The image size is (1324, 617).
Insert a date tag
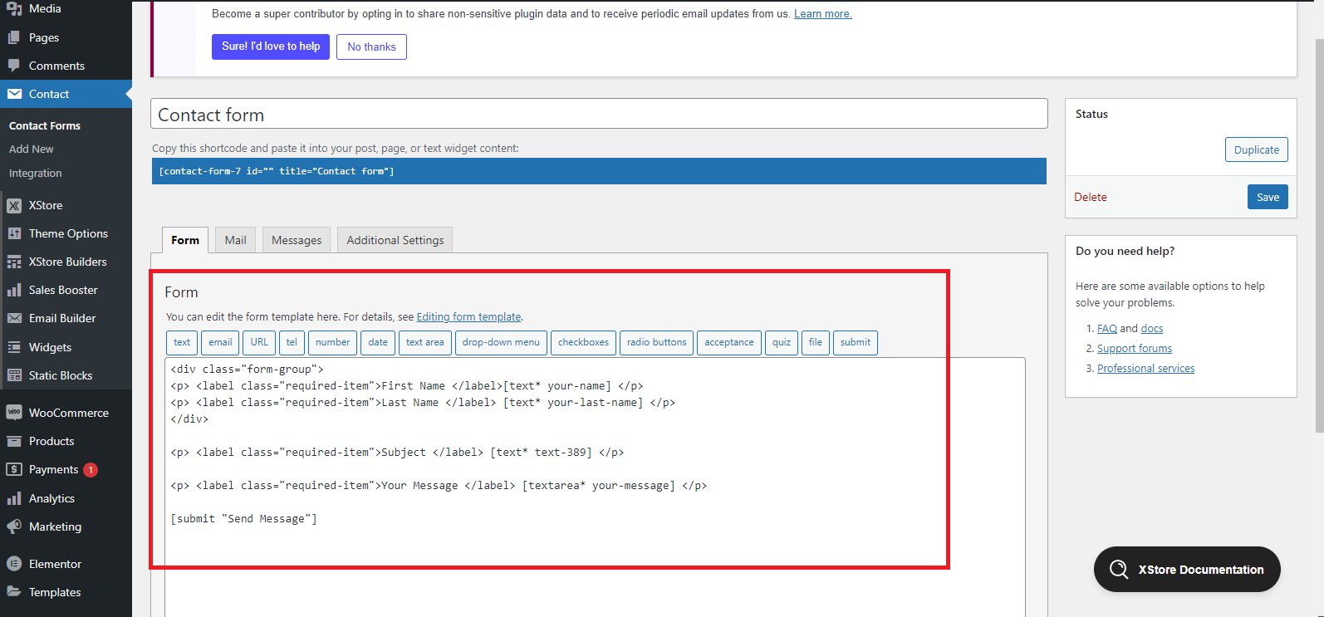pos(378,342)
